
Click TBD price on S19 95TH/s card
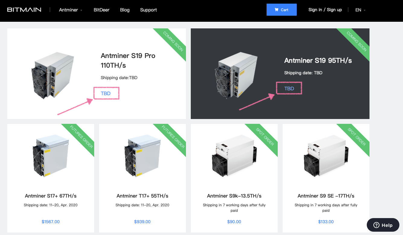coord(289,89)
